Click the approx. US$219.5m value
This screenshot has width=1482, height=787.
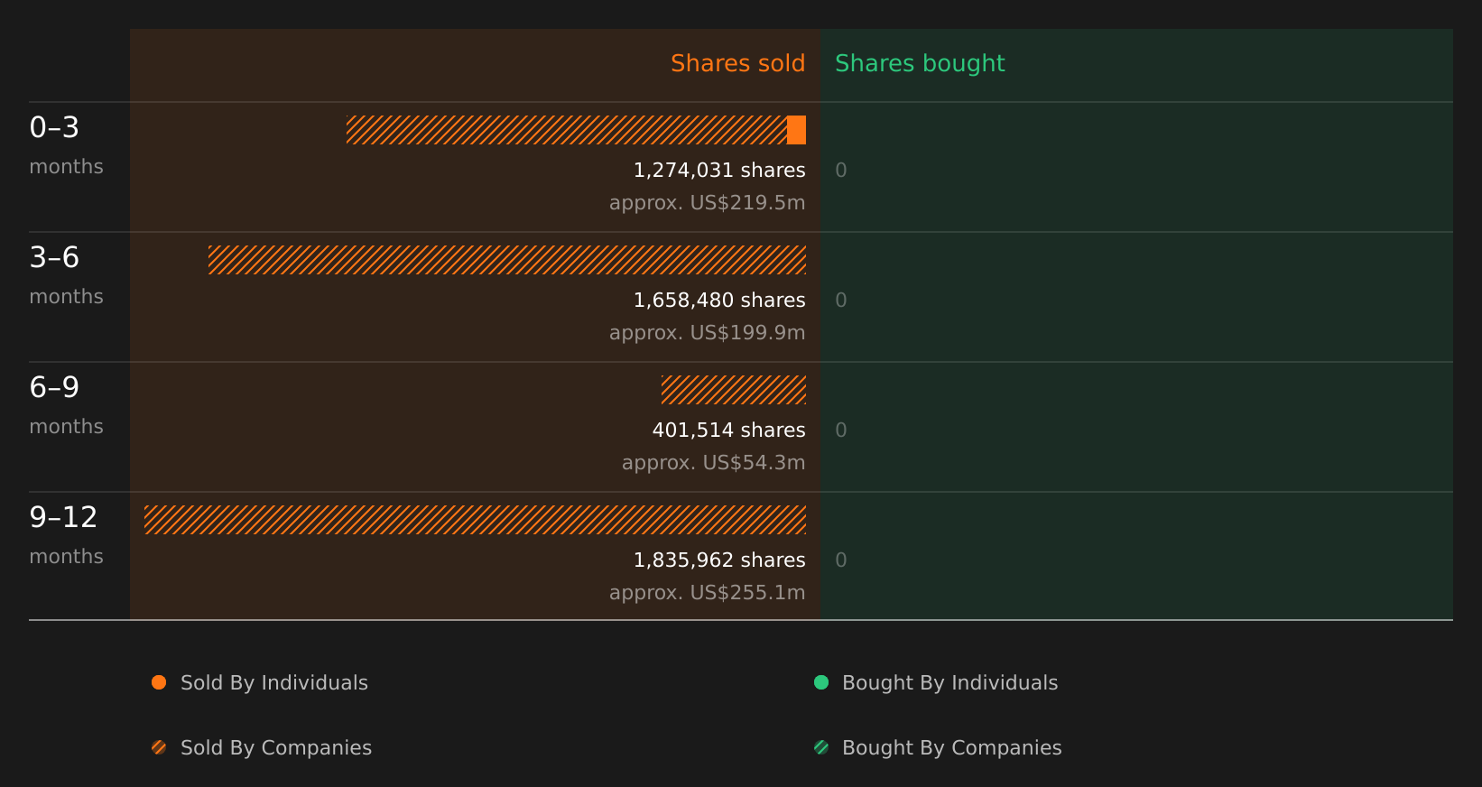tap(707, 203)
